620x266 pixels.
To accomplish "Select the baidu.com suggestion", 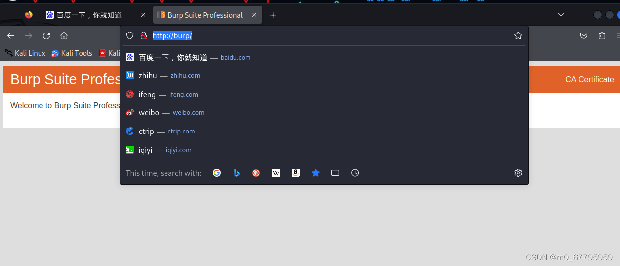I will [x=324, y=57].
